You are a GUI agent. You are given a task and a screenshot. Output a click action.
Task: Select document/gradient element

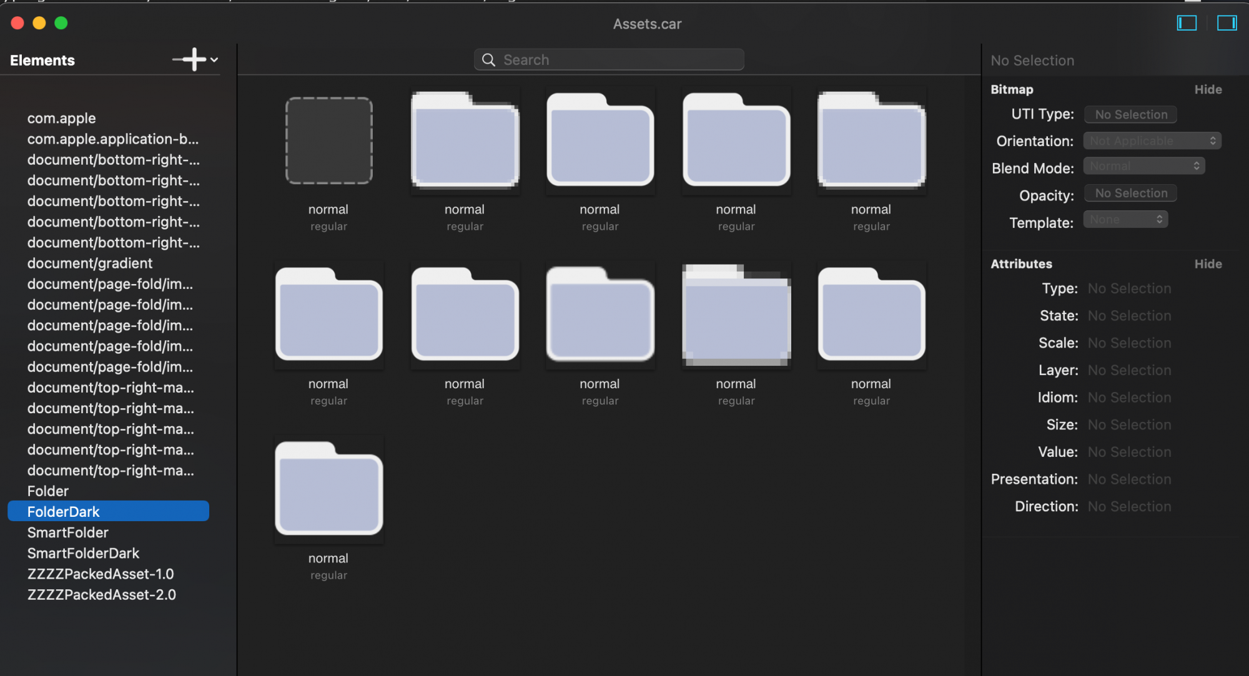point(89,263)
